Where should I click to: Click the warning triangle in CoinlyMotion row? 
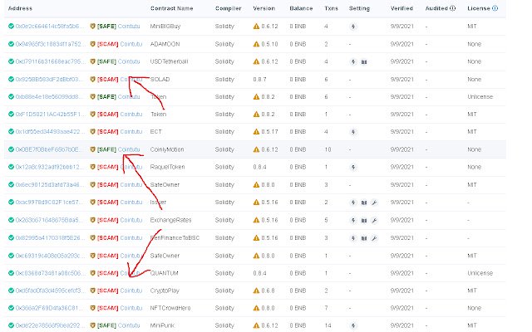[x=256, y=149]
